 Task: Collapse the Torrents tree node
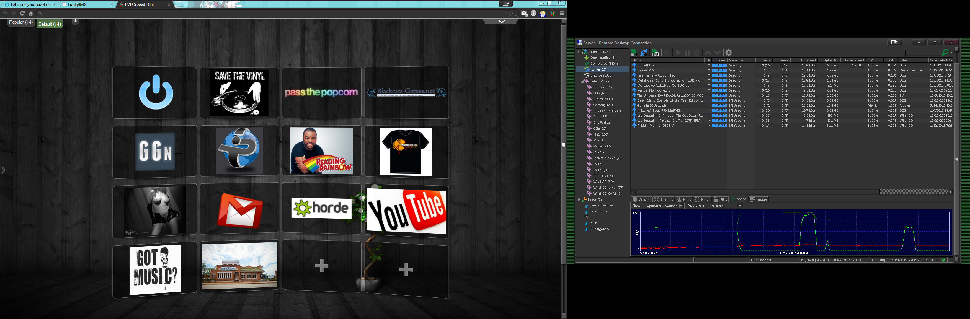[x=579, y=52]
